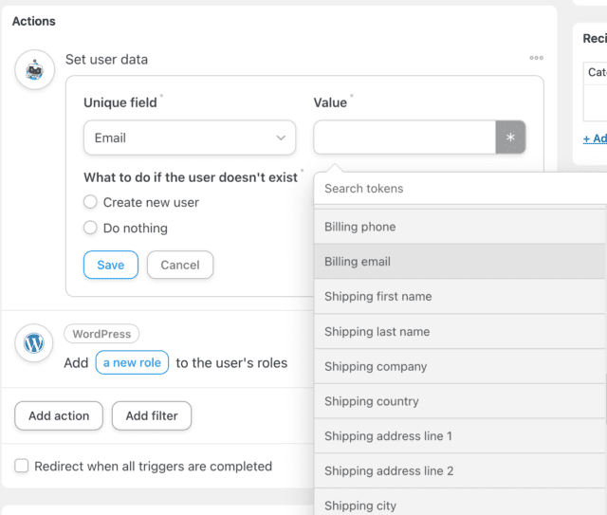Click the asterisk token button beside Value
This screenshot has height=515, width=607.
(x=510, y=138)
